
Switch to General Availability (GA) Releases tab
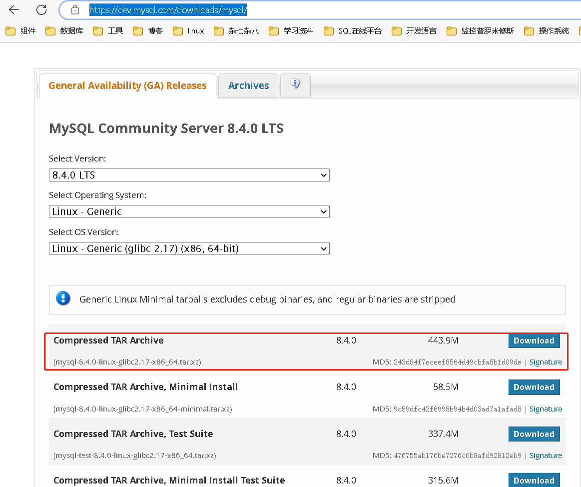coord(127,85)
